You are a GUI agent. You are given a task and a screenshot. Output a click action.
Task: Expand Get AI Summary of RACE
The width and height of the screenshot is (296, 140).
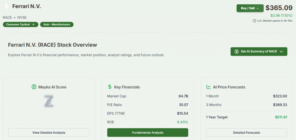coord(259,51)
